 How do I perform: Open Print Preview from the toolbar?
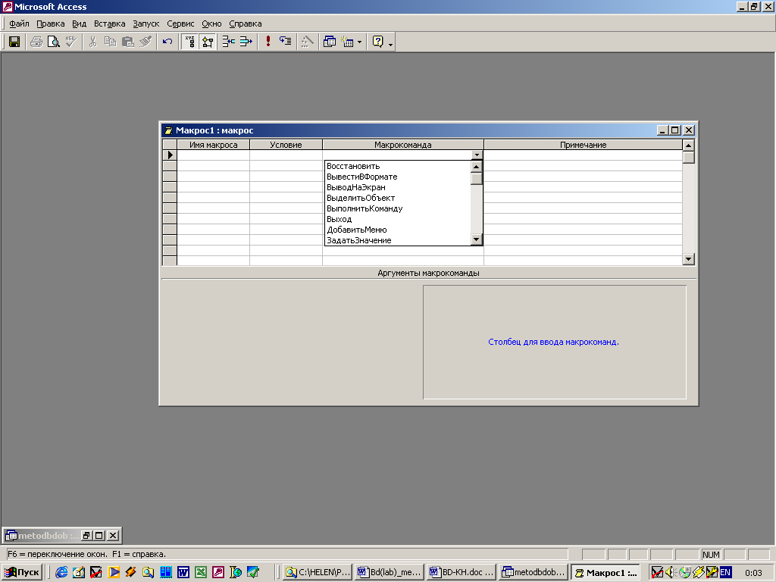point(54,42)
